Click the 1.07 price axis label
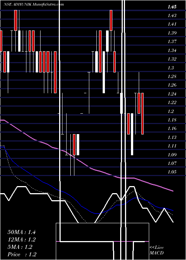 (x=172, y=163)
